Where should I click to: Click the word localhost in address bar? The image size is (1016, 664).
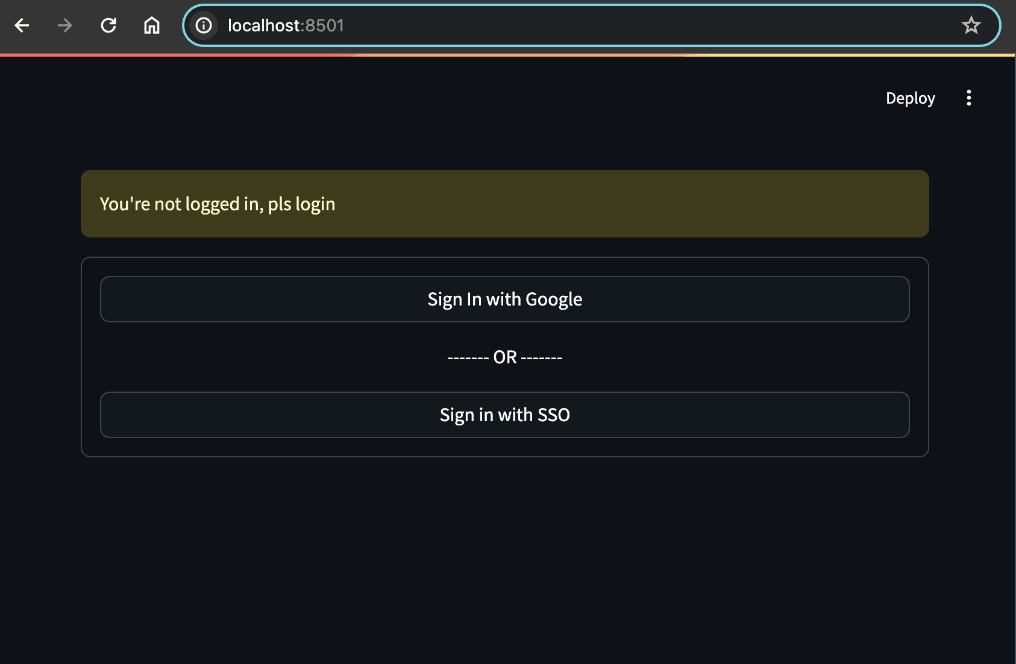(x=263, y=25)
